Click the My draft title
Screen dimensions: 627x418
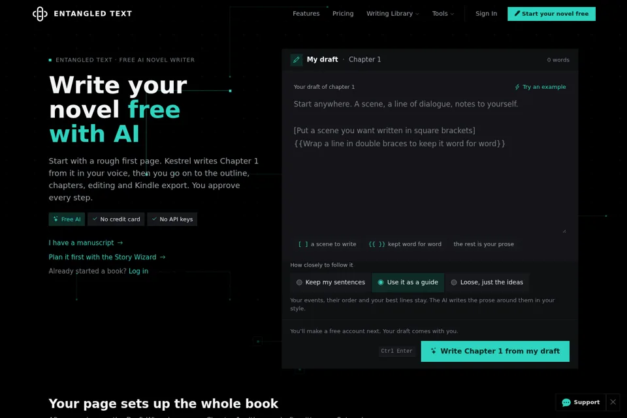pos(322,59)
